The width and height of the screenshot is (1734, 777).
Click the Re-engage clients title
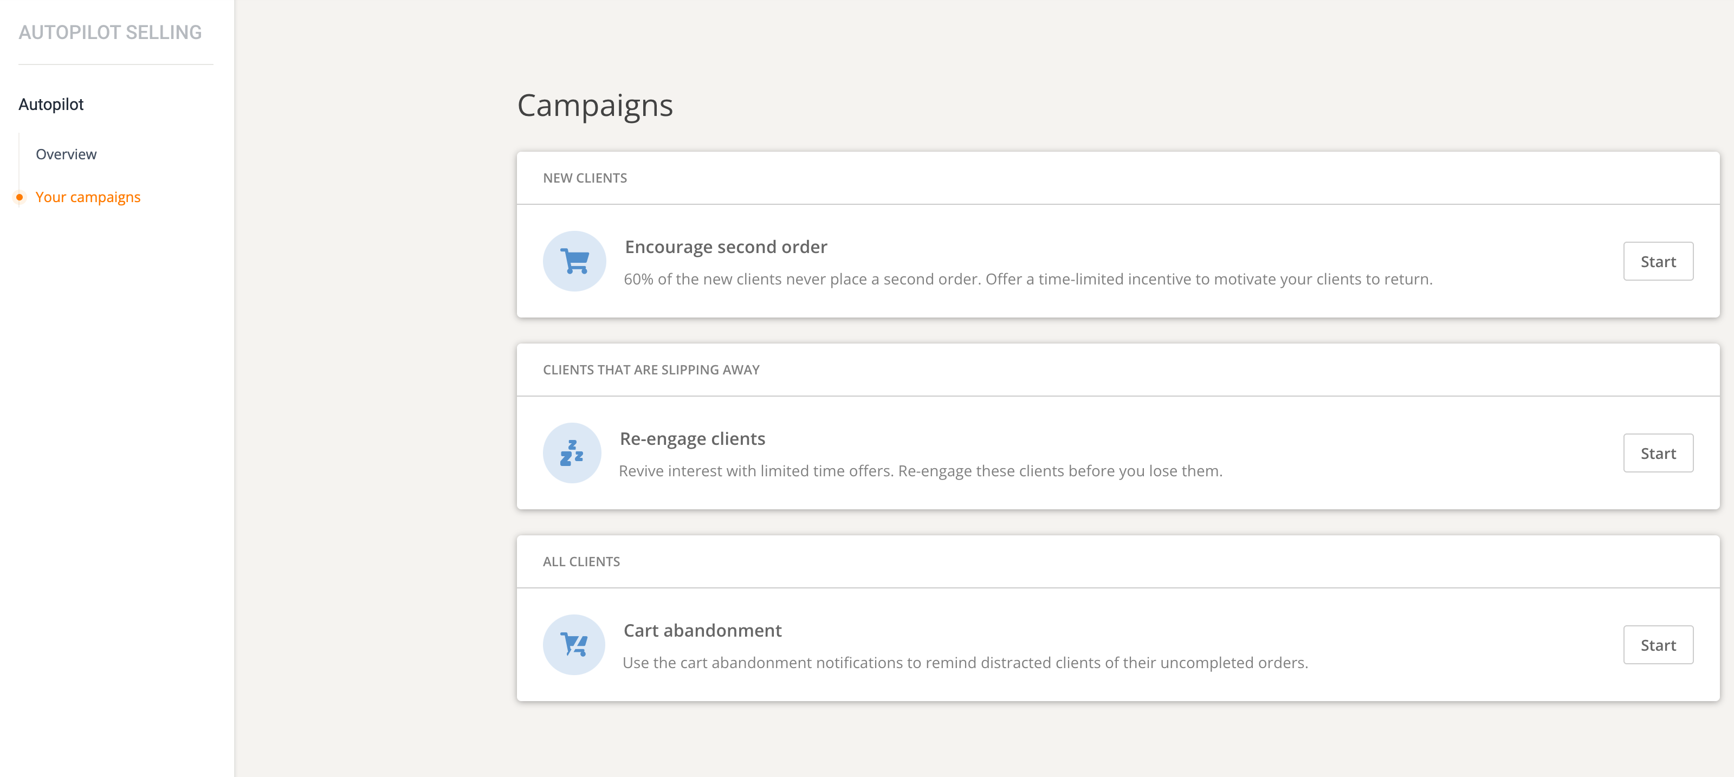692,439
